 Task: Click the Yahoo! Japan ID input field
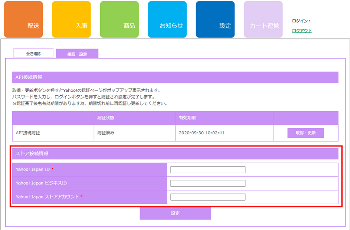[208, 170]
